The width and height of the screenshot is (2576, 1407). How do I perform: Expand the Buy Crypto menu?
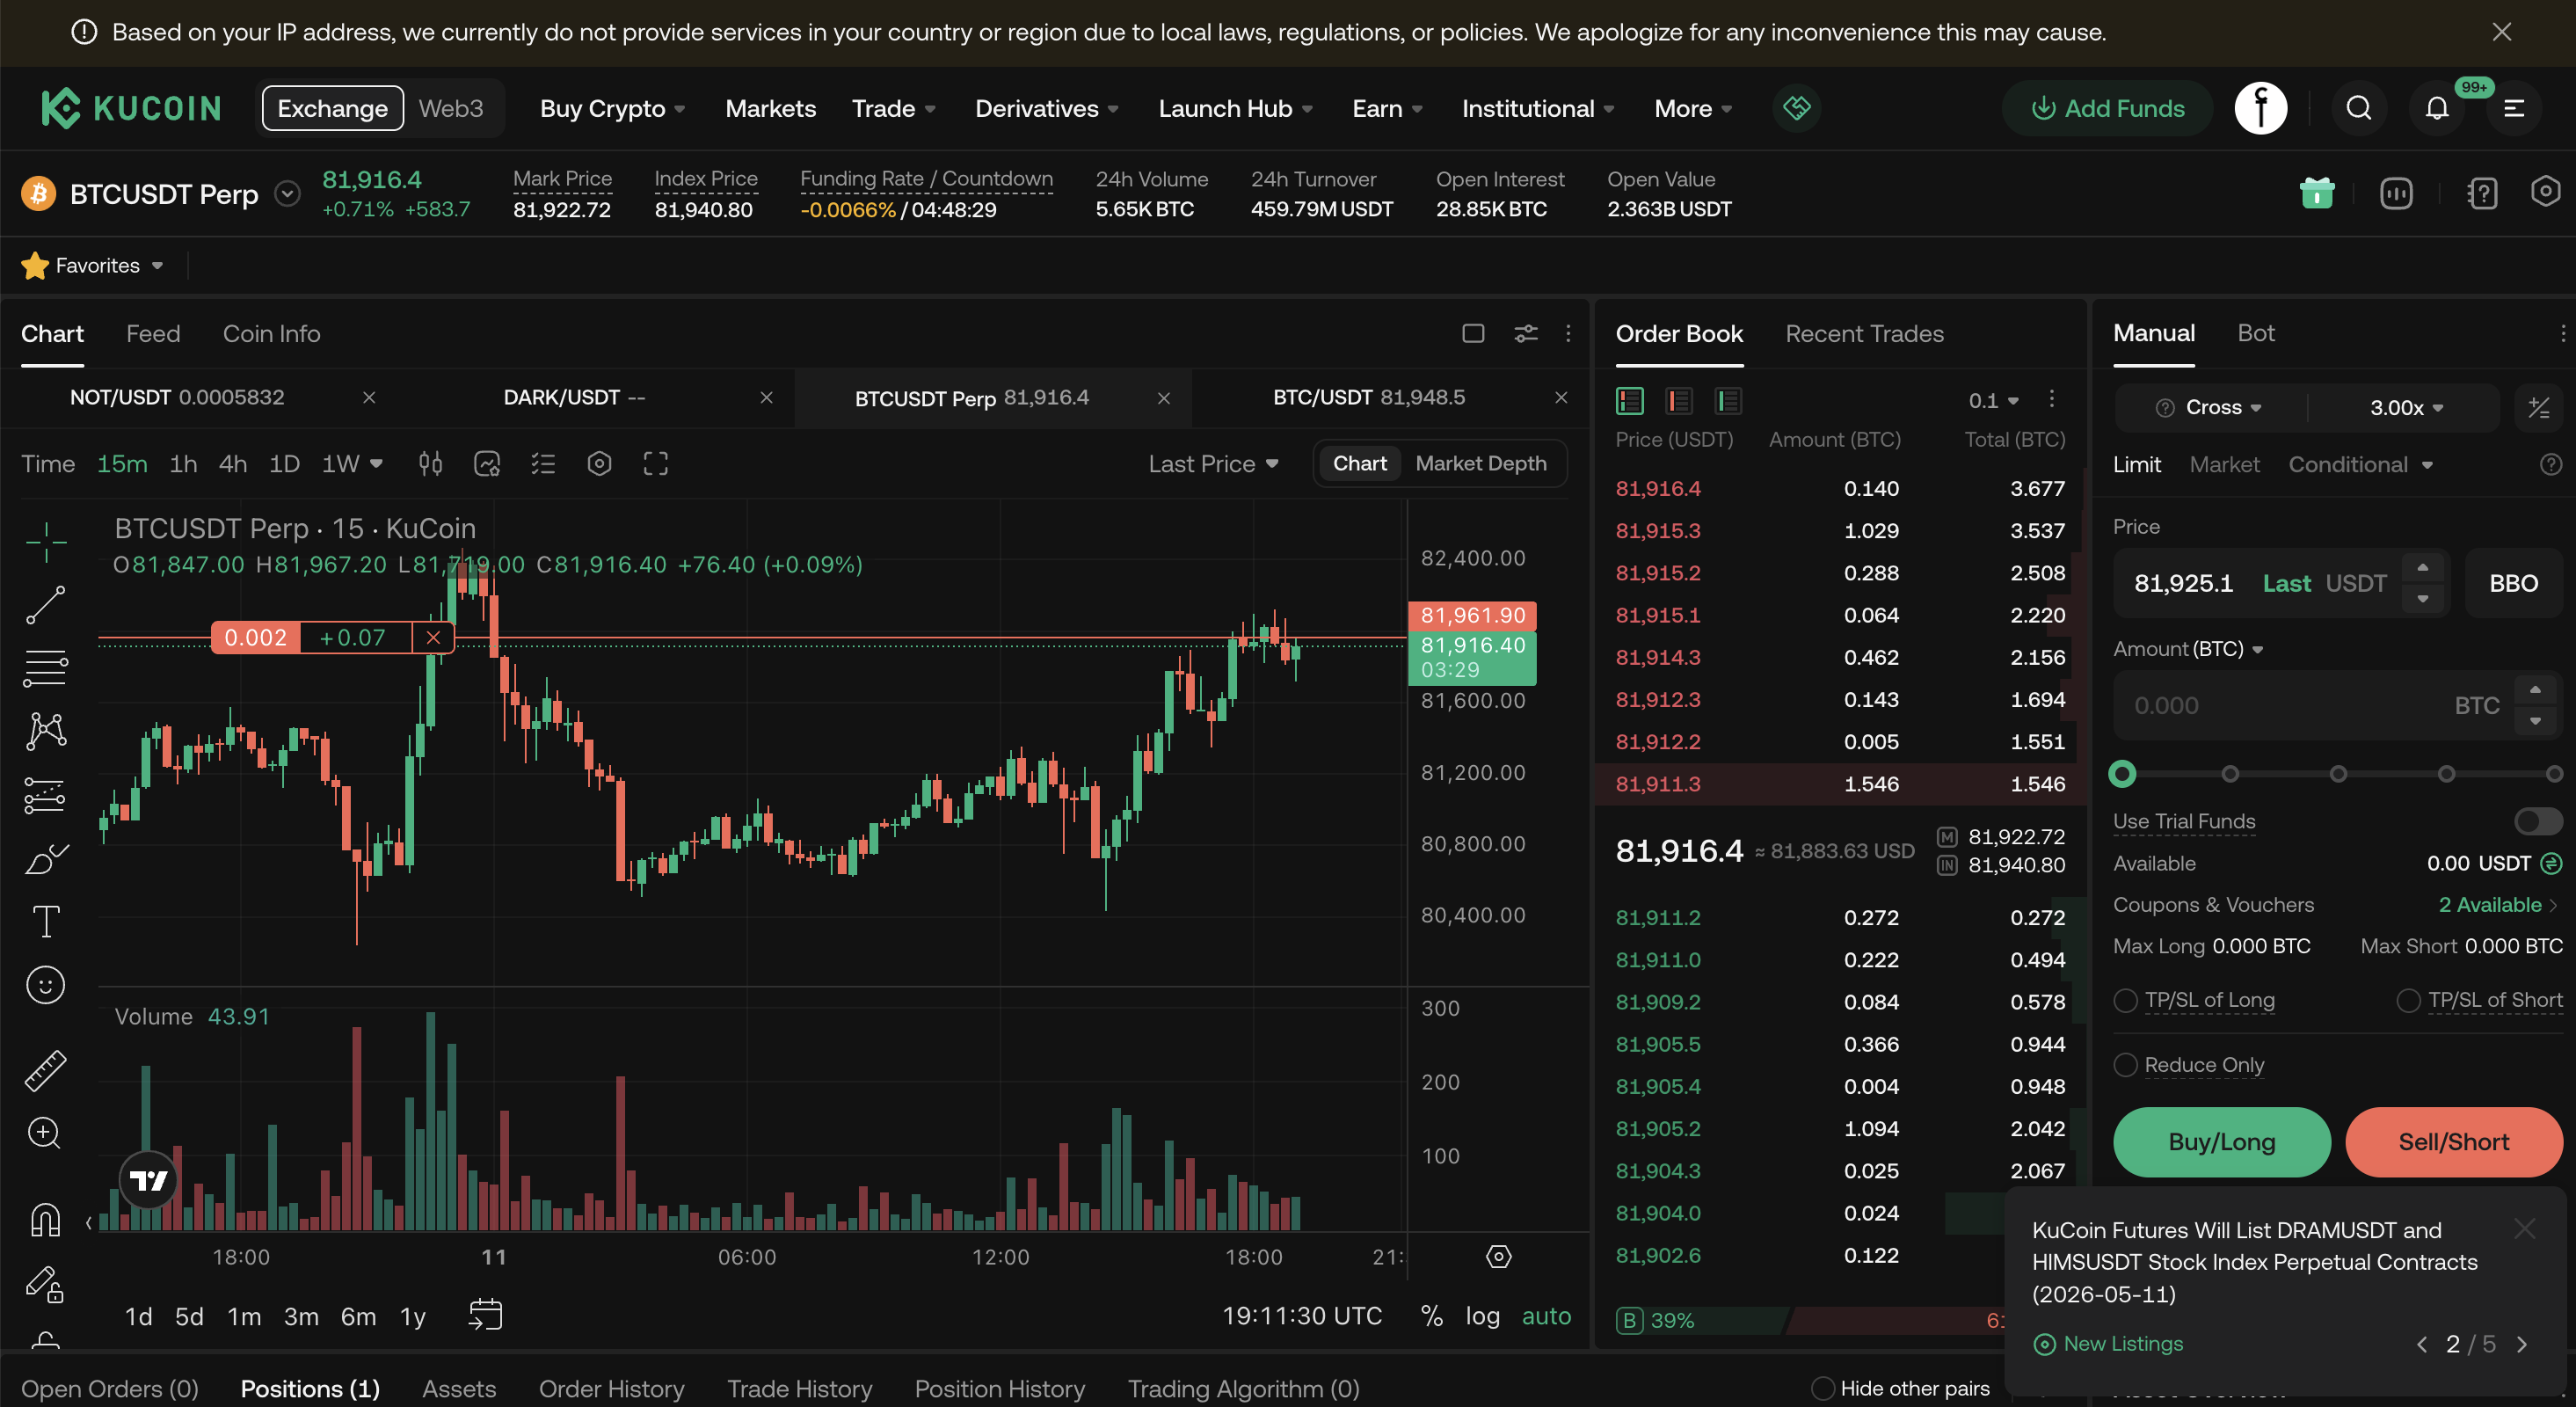tap(612, 108)
